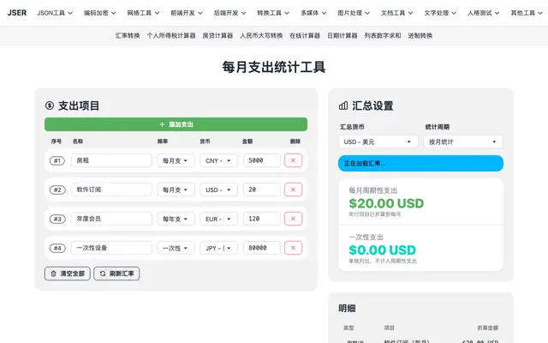Change 一次性 frequency dropdown for 一次性设备

176,248
